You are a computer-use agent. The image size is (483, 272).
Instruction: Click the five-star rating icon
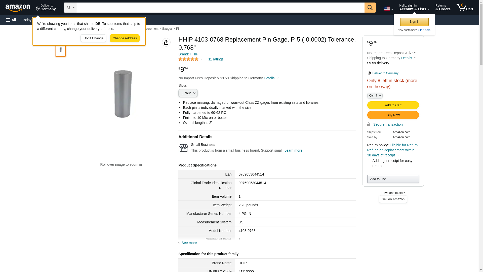pos(188,59)
